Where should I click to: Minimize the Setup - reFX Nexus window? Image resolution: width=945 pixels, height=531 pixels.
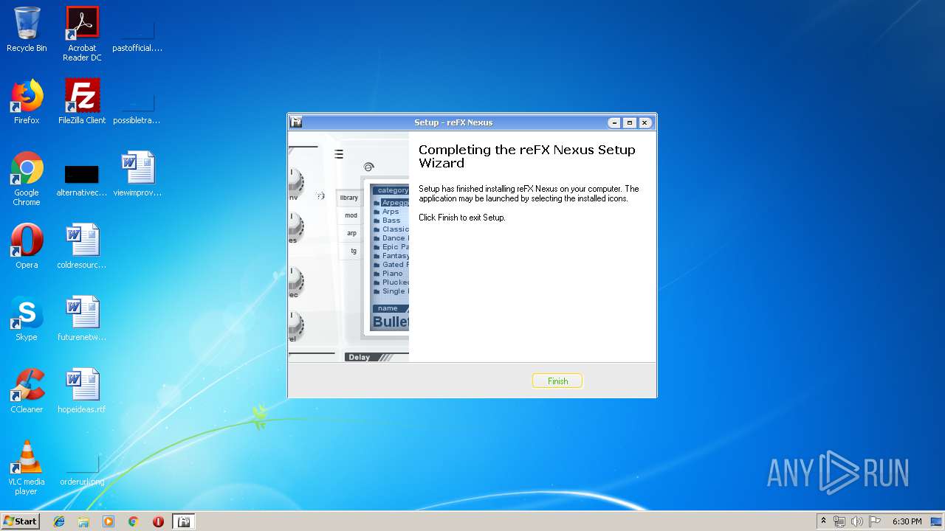[614, 122]
